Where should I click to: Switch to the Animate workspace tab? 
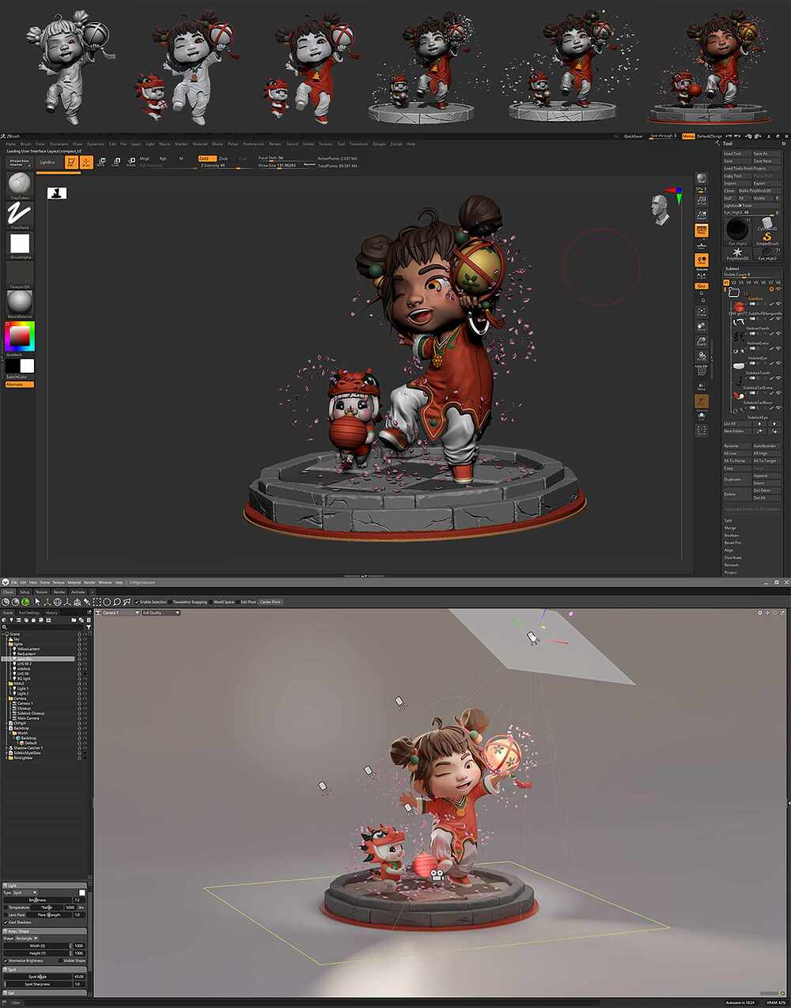pyautogui.click(x=78, y=592)
